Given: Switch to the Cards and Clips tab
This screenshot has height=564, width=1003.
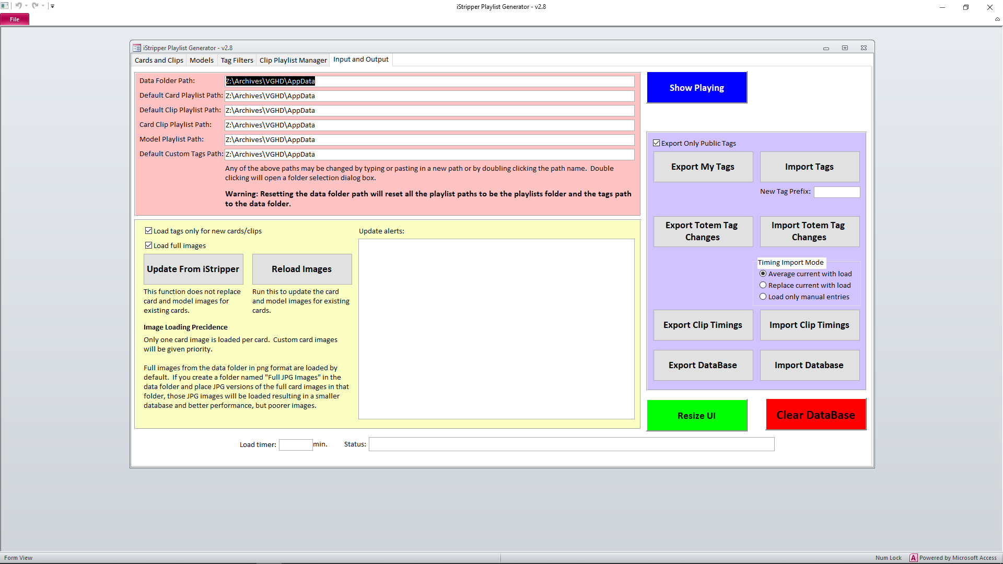Looking at the screenshot, I should point(159,60).
